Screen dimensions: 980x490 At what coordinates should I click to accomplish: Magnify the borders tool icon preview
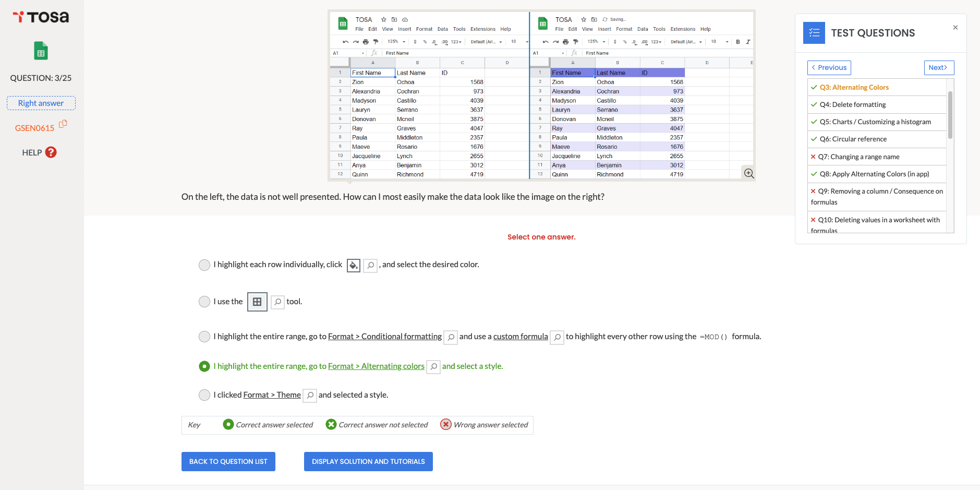coord(278,302)
